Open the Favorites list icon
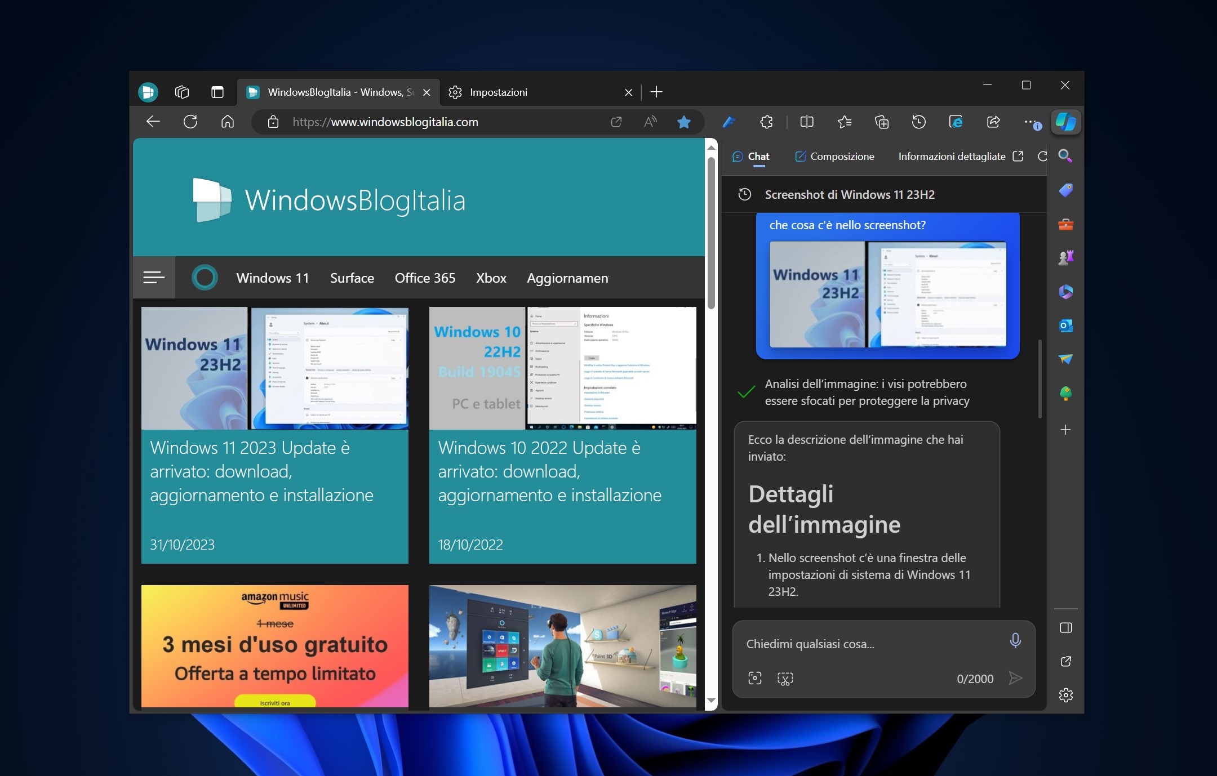This screenshot has width=1217, height=776. tap(844, 122)
